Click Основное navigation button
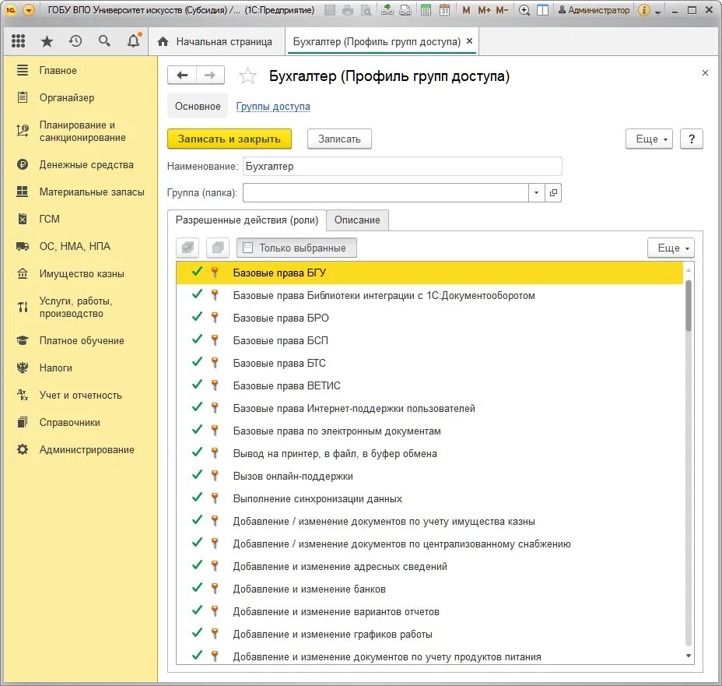This screenshot has width=722, height=686. (x=198, y=106)
